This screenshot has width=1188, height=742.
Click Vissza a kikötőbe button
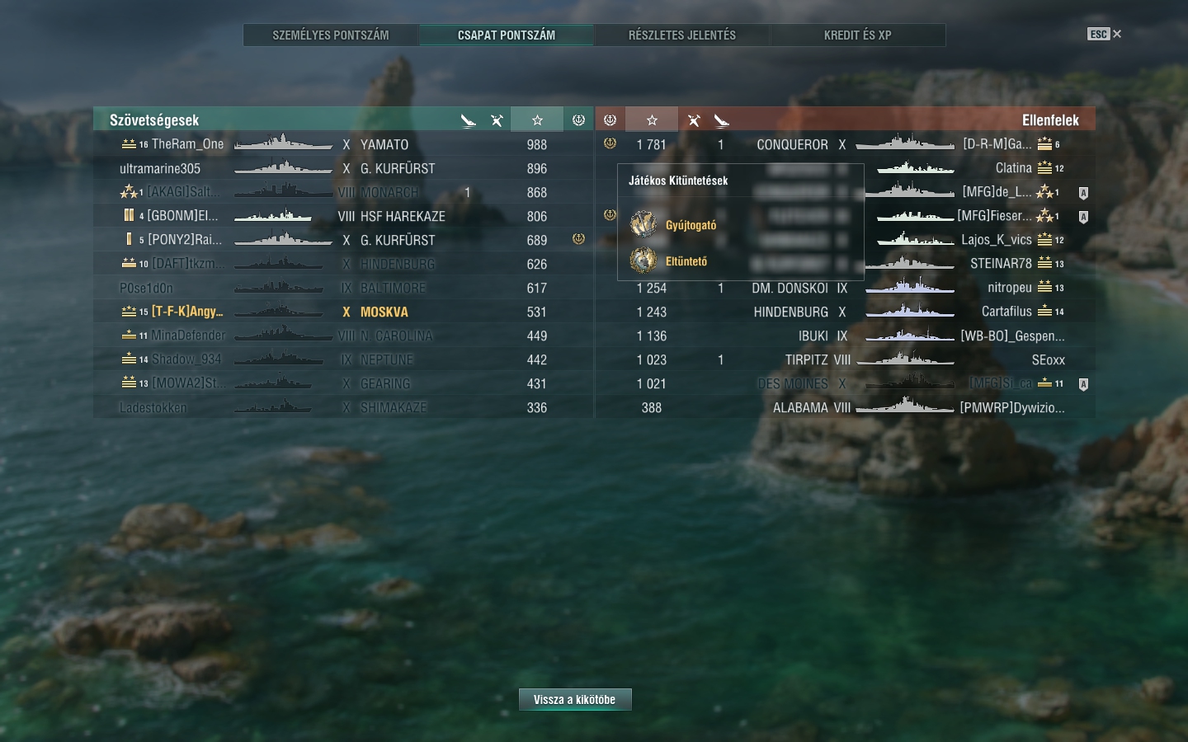point(575,699)
